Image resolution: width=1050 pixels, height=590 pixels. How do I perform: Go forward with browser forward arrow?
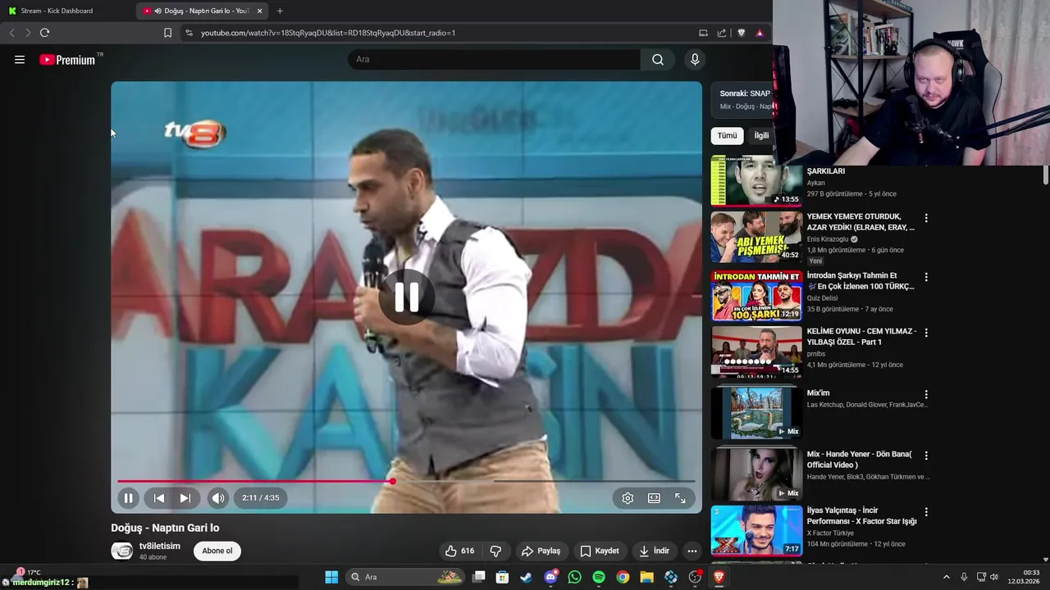[28, 33]
